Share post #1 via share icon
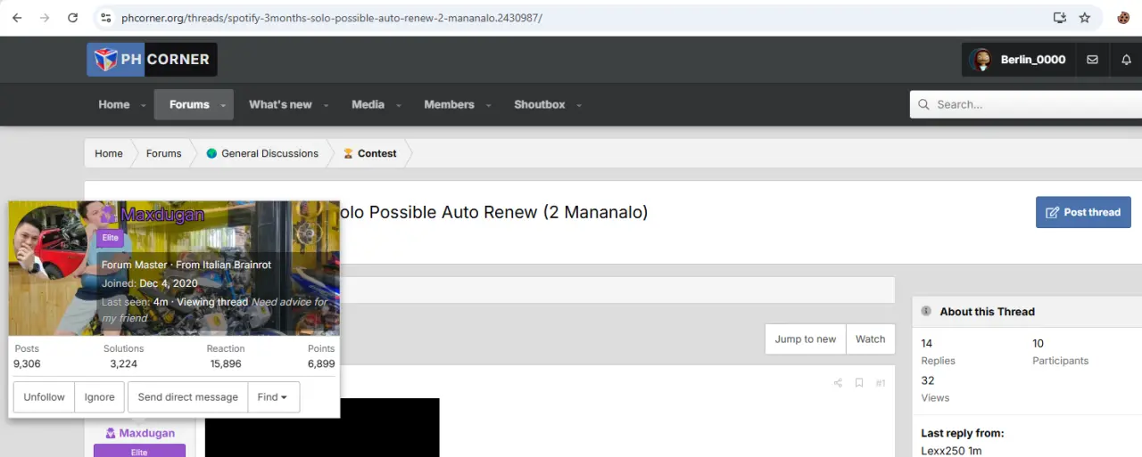Viewport: 1142px width, 457px height. coord(838,383)
